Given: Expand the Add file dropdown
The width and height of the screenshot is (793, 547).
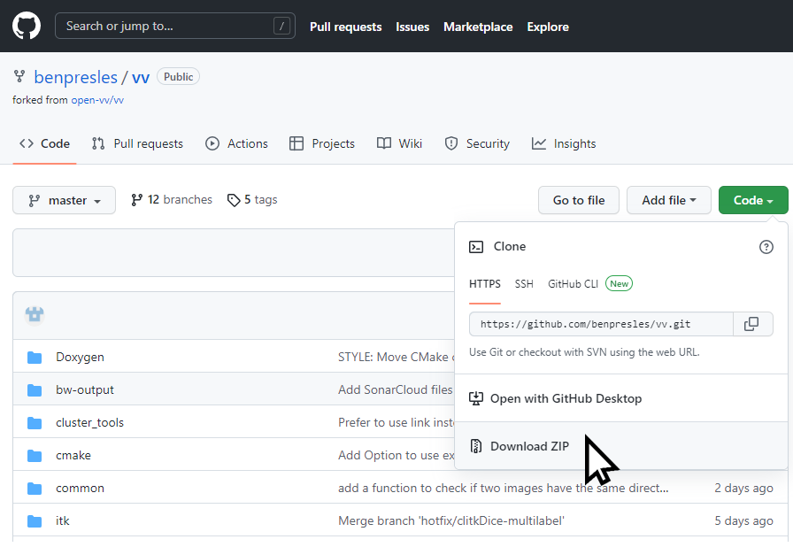Looking at the screenshot, I should coord(668,200).
